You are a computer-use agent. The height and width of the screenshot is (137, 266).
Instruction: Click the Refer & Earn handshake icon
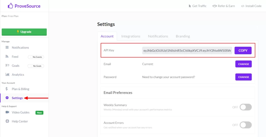pos(215,6)
